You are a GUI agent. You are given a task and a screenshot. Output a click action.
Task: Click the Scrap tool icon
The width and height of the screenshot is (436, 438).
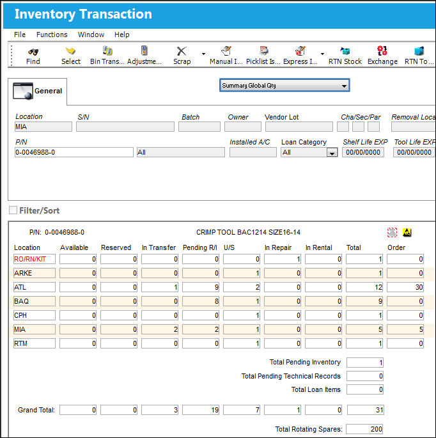pos(182,51)
